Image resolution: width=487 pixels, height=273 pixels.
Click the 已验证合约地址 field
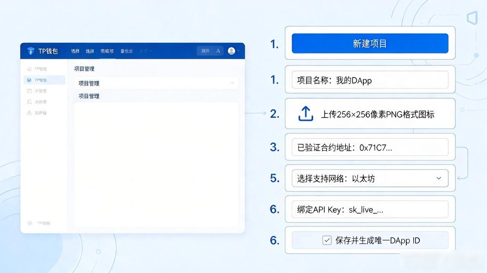pos(370,147)
